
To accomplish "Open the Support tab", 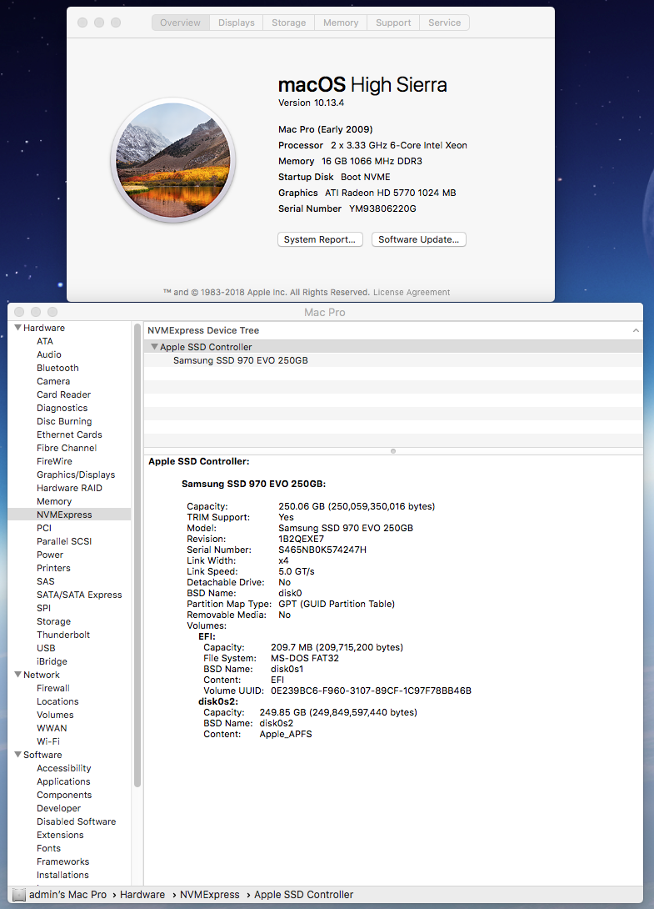I will tap(393, 23).
